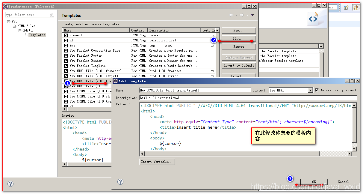
Task: Click the Pattern editor's scroll down arrow
Action: [x=354, y=149]
